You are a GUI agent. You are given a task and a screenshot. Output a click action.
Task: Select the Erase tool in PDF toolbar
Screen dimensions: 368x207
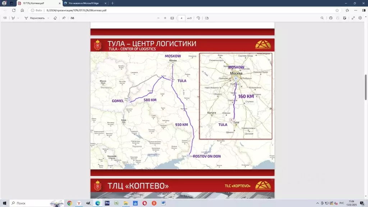point(55,18)
